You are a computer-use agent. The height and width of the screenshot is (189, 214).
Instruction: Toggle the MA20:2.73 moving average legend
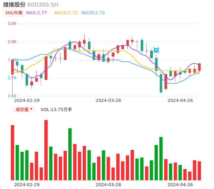[93, 13]
